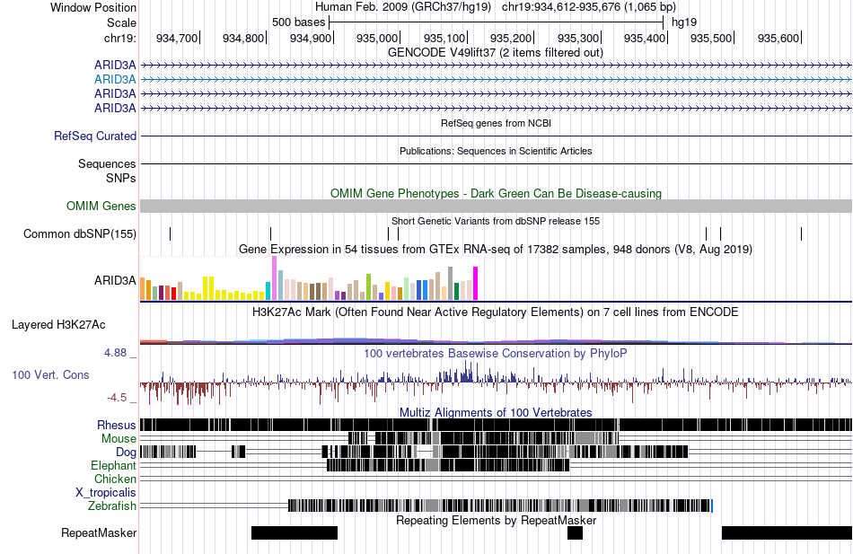Click 'Multiz Alignments of 100 Vertebrates' title
The width and height of the screenshot is (853, 554).
(x=496, y=412)
